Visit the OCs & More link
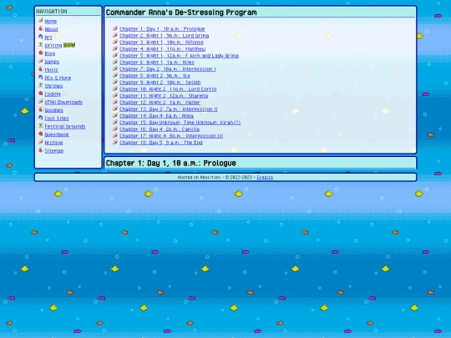 pyautogui.click(x=58, y=78)
